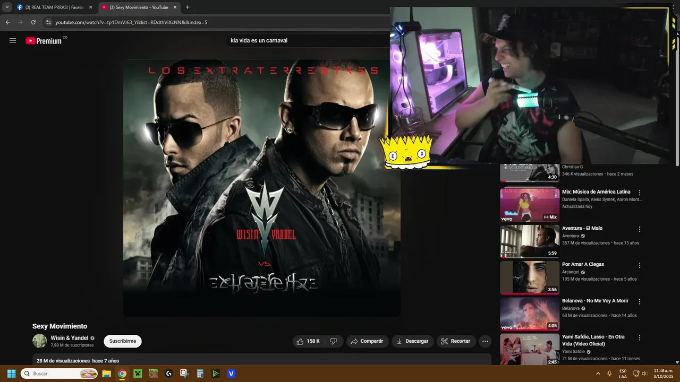Open the clock showing 11:48 a. m.

coord(663,374)
